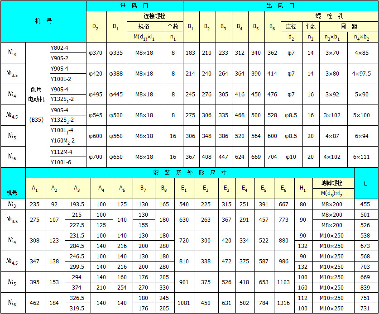379x314 pixels.
Task: Click the 直径 header
Action: [x=291, y=26]
